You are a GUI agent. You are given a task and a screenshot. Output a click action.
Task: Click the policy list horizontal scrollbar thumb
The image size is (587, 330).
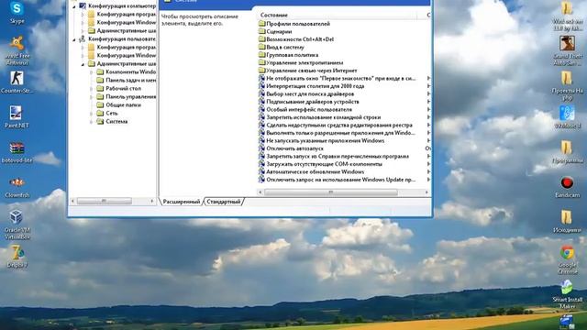[331, 192]
